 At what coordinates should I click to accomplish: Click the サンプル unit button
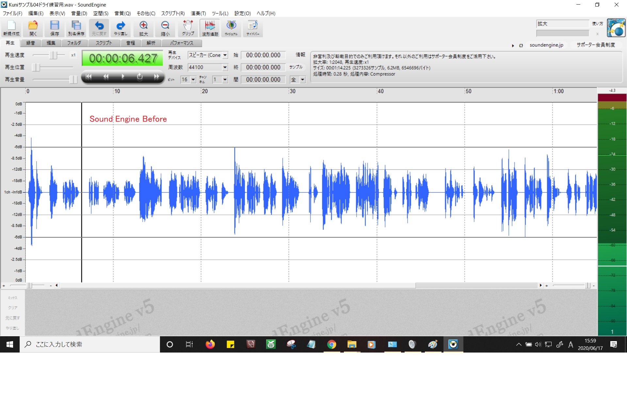[x=296, y=67]
